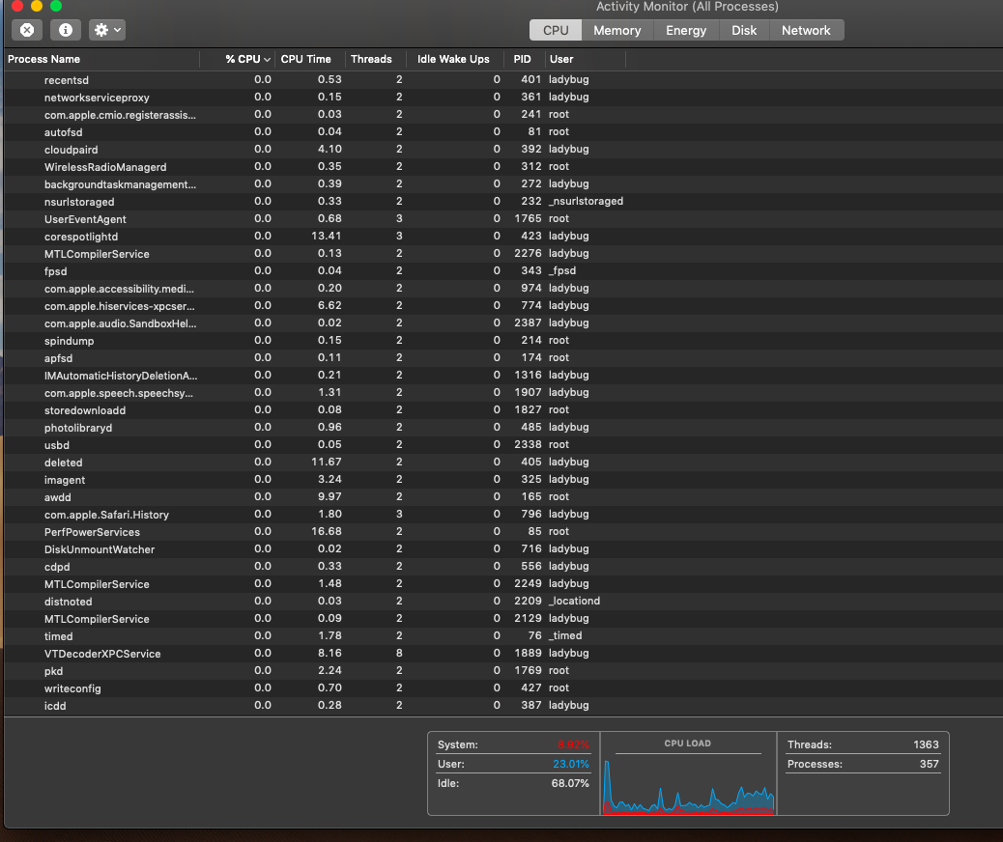Open the gear actions dropdown
Screen dimensions: 1003x842
107,30
